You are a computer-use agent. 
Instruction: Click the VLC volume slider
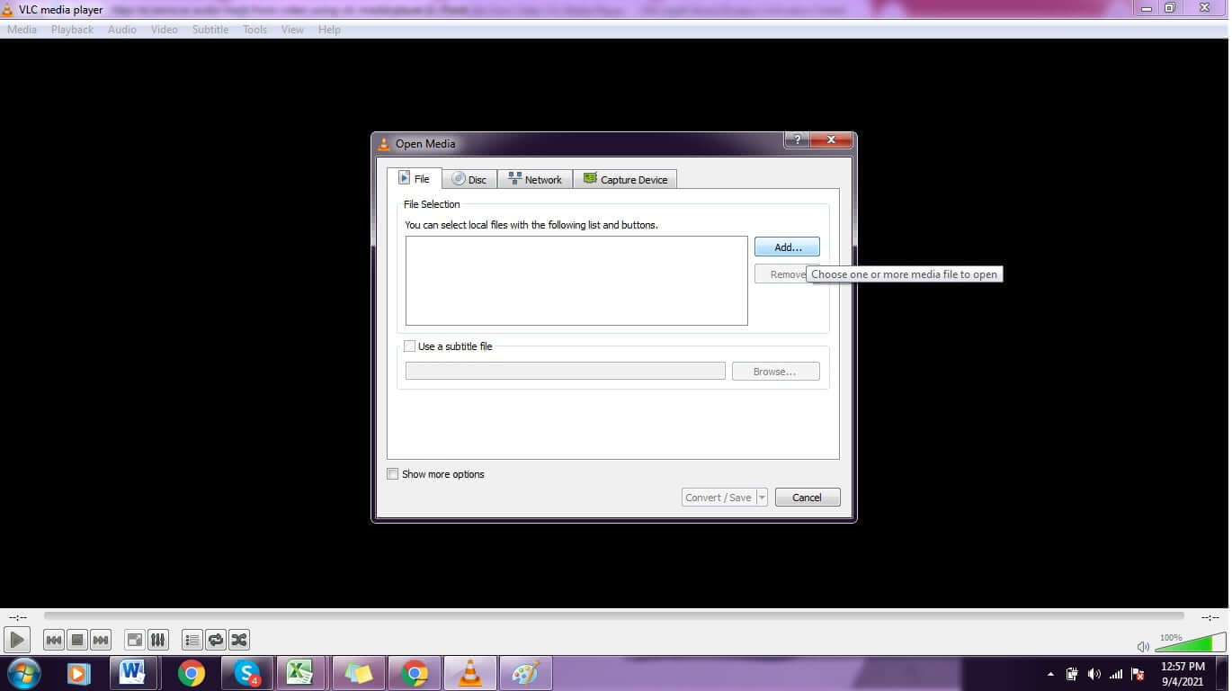(1189, 642)
